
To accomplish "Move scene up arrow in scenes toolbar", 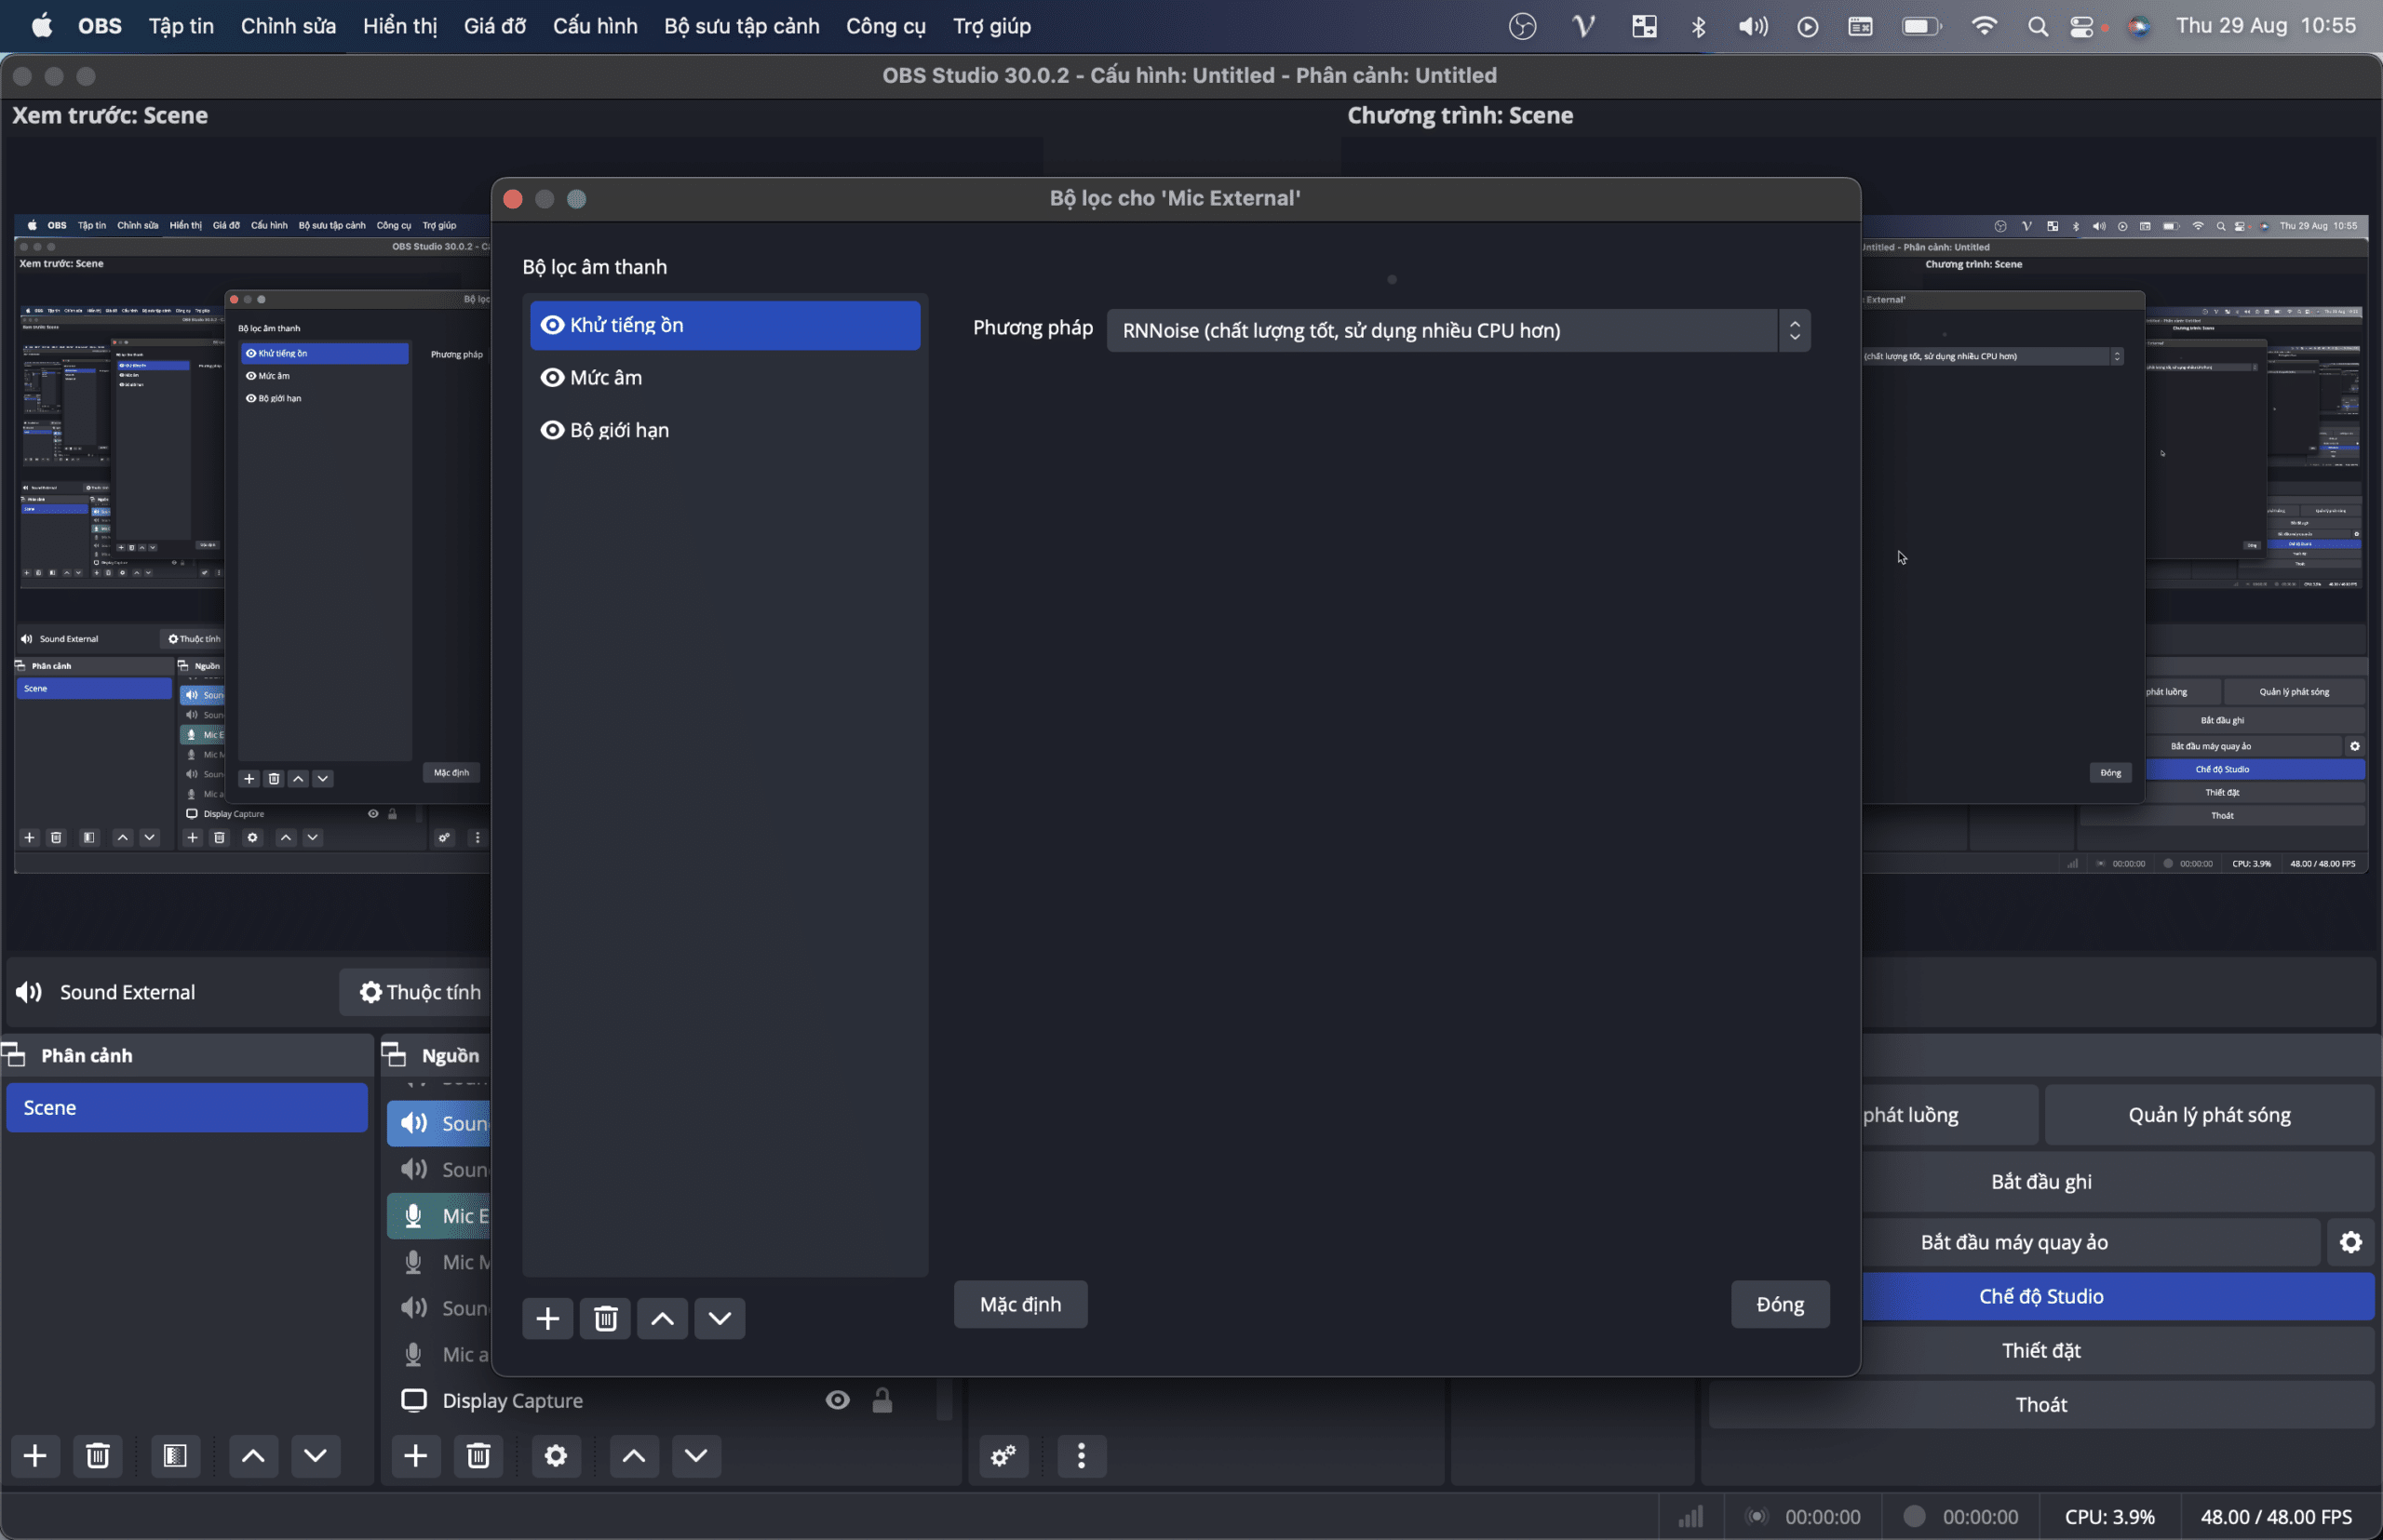I will coord(253,1455).
